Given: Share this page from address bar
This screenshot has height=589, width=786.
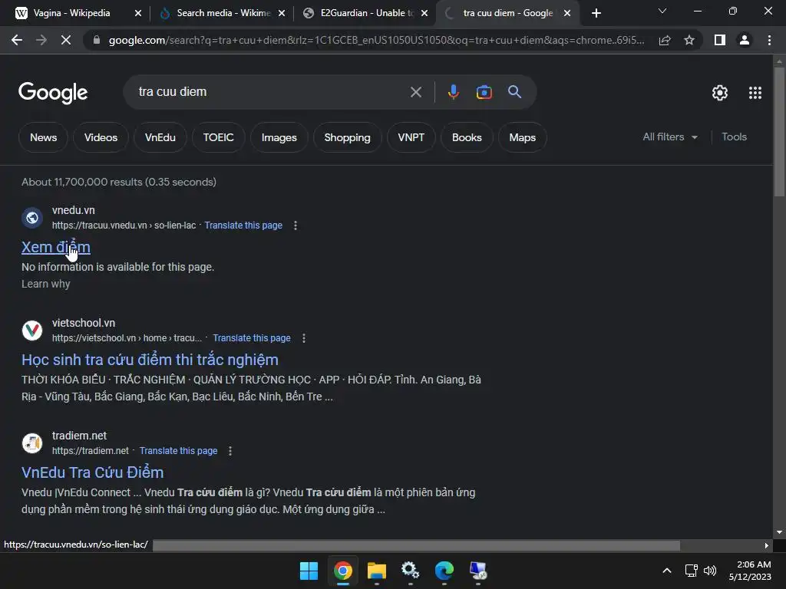Looking at the screenshot, I should click(x=665, y=40).
